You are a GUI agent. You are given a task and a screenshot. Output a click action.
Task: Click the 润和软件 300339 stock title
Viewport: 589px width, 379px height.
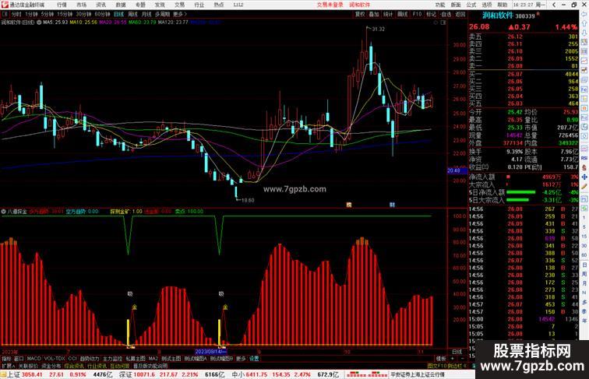tap(509, 16)
